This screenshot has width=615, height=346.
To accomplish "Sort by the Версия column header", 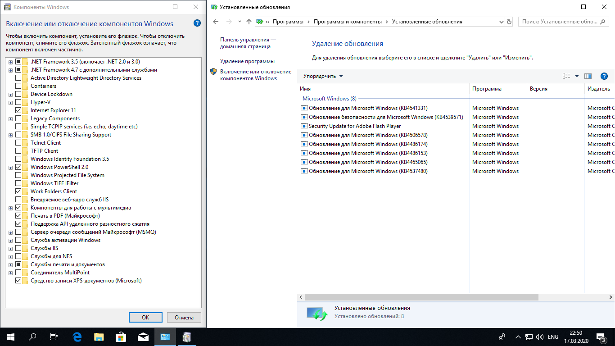I will (556, 89).
